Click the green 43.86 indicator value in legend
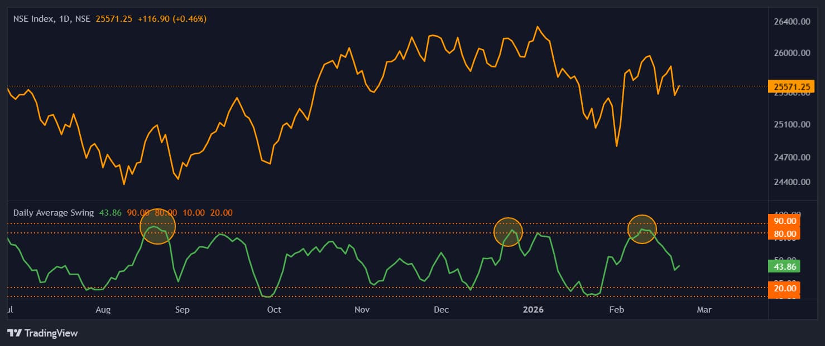 [x=110, y=212]
